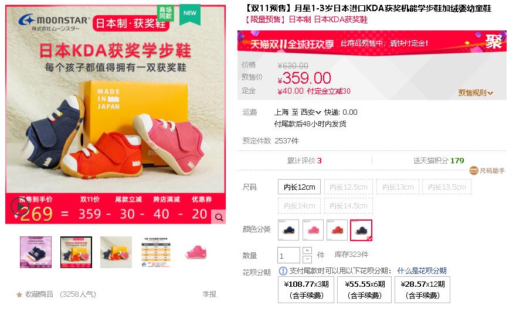Select 3期 installment option ¥108.77
This screenshot has width=516, height=309.
(306, 290)
